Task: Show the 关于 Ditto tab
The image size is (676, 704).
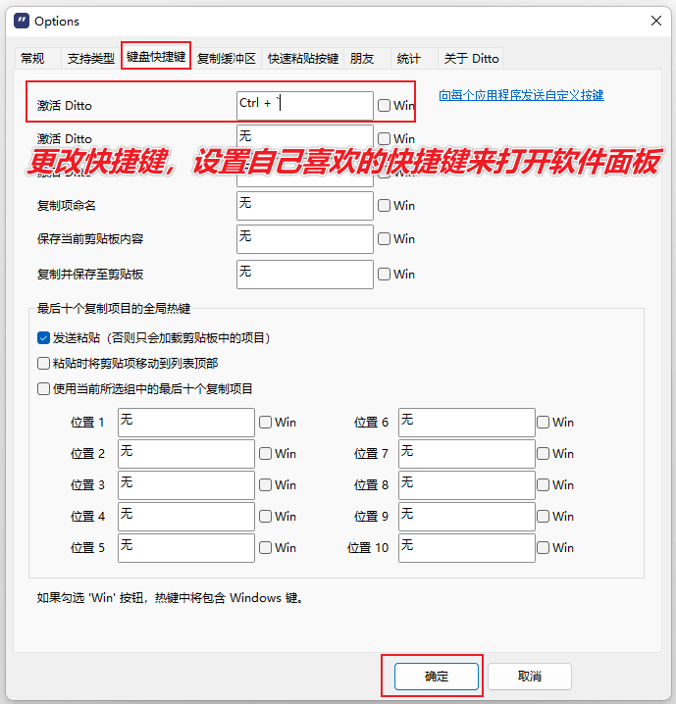Action: point(471,59)
